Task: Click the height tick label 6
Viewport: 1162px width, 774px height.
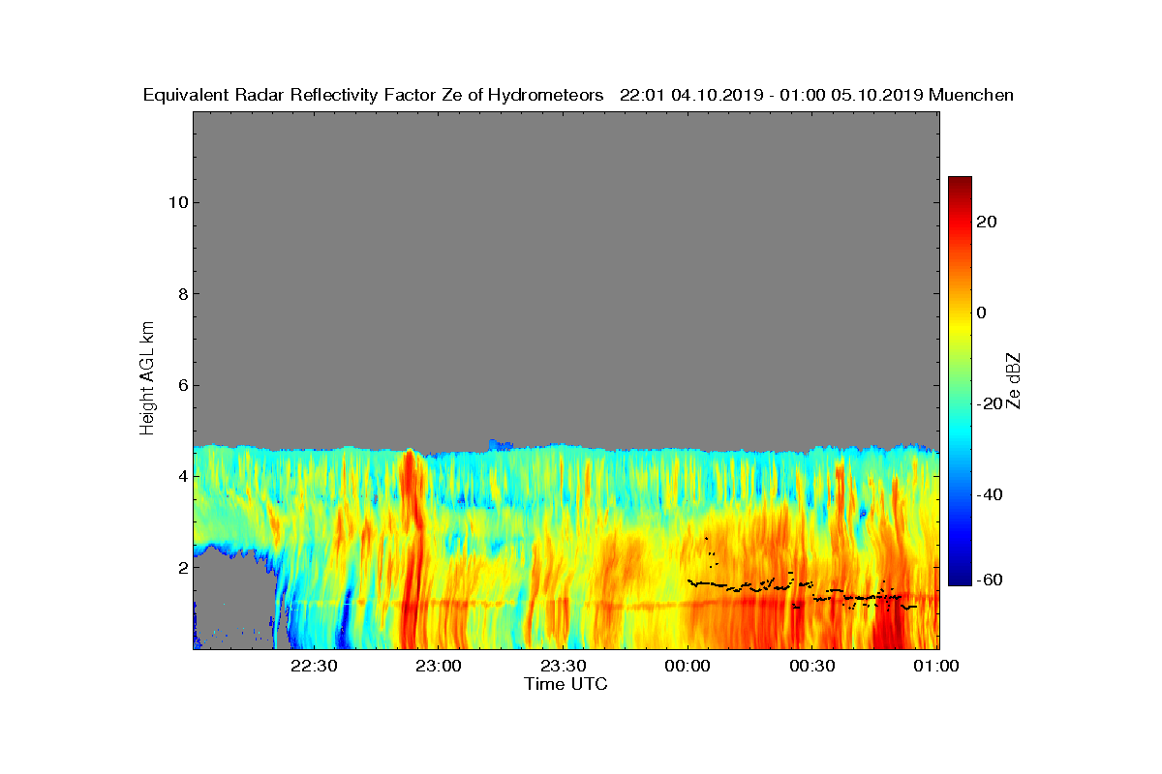Action: coord(181,385)
